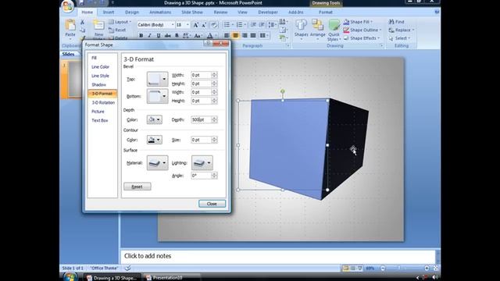Toggle Text Shadow formatting
Screen dimensions: 500x281
click(177, 35)
